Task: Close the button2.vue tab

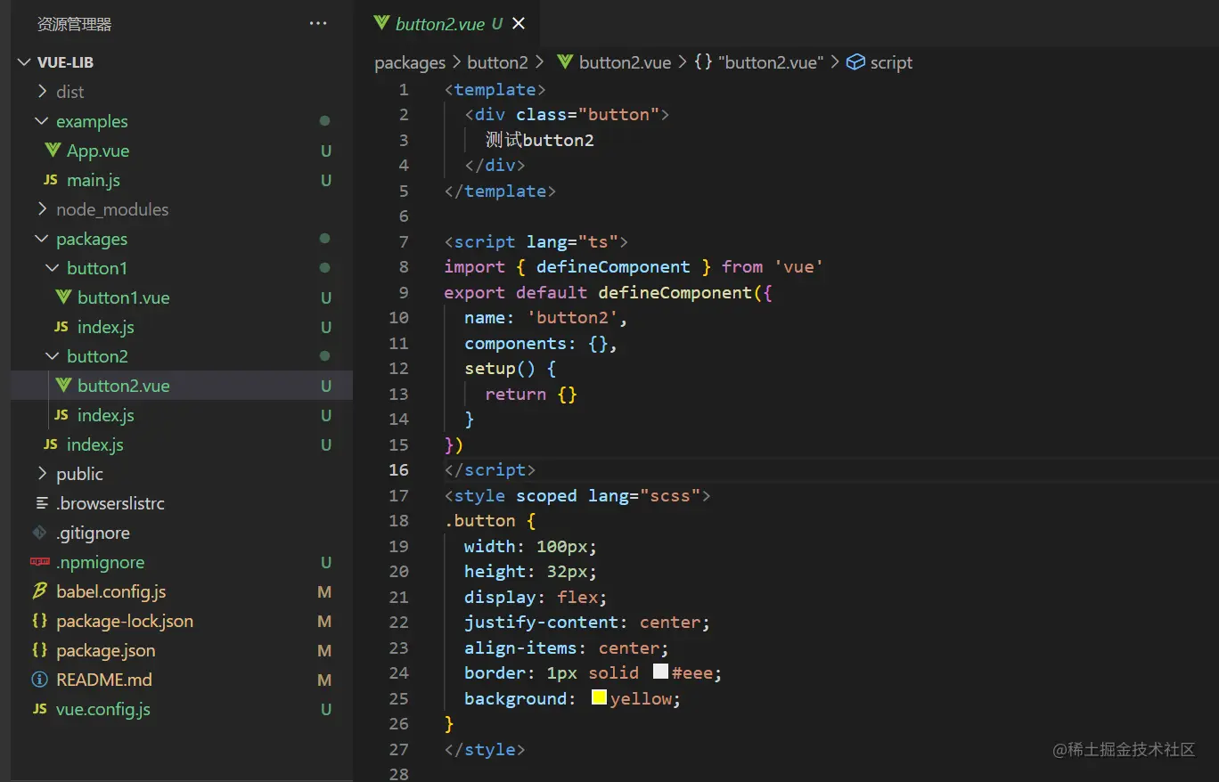Action: click(519, 24)
